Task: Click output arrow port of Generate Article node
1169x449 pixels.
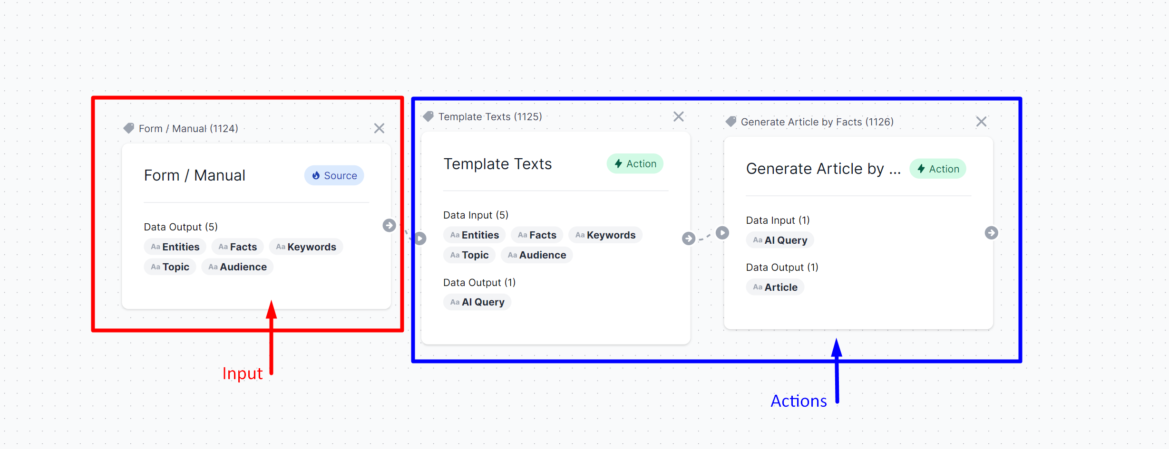Action: pyautogui.click(x=991, y=233)
